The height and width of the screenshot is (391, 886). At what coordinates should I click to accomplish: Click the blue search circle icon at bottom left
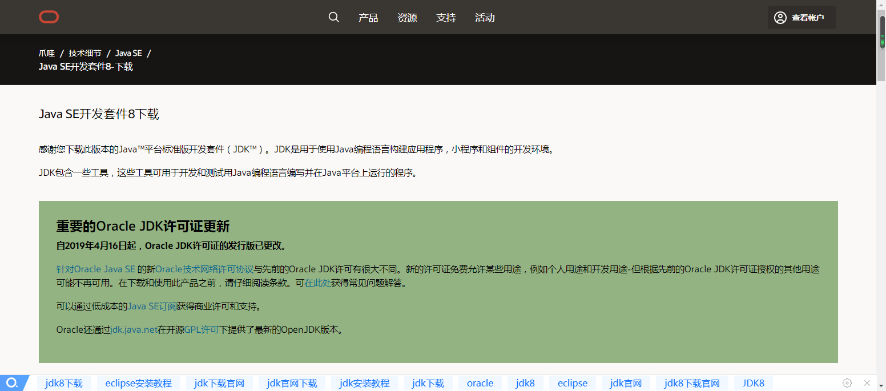click(11, 382)
